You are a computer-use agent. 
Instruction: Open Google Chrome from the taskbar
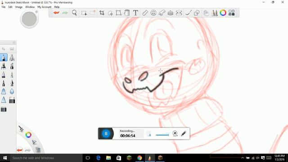139,158
